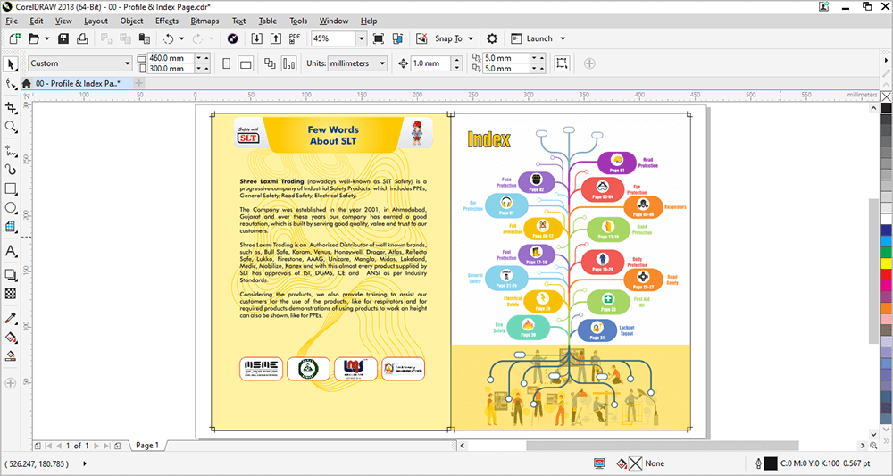Toggle Treat as Filled option
Image resolution: width=893 pixels, height=476 pixels.
point(562,63)
